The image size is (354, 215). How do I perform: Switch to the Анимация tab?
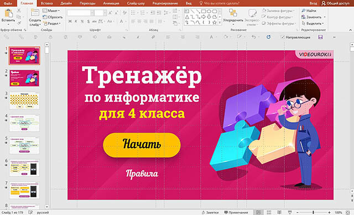pyautogui.click(x=111, y=3)
